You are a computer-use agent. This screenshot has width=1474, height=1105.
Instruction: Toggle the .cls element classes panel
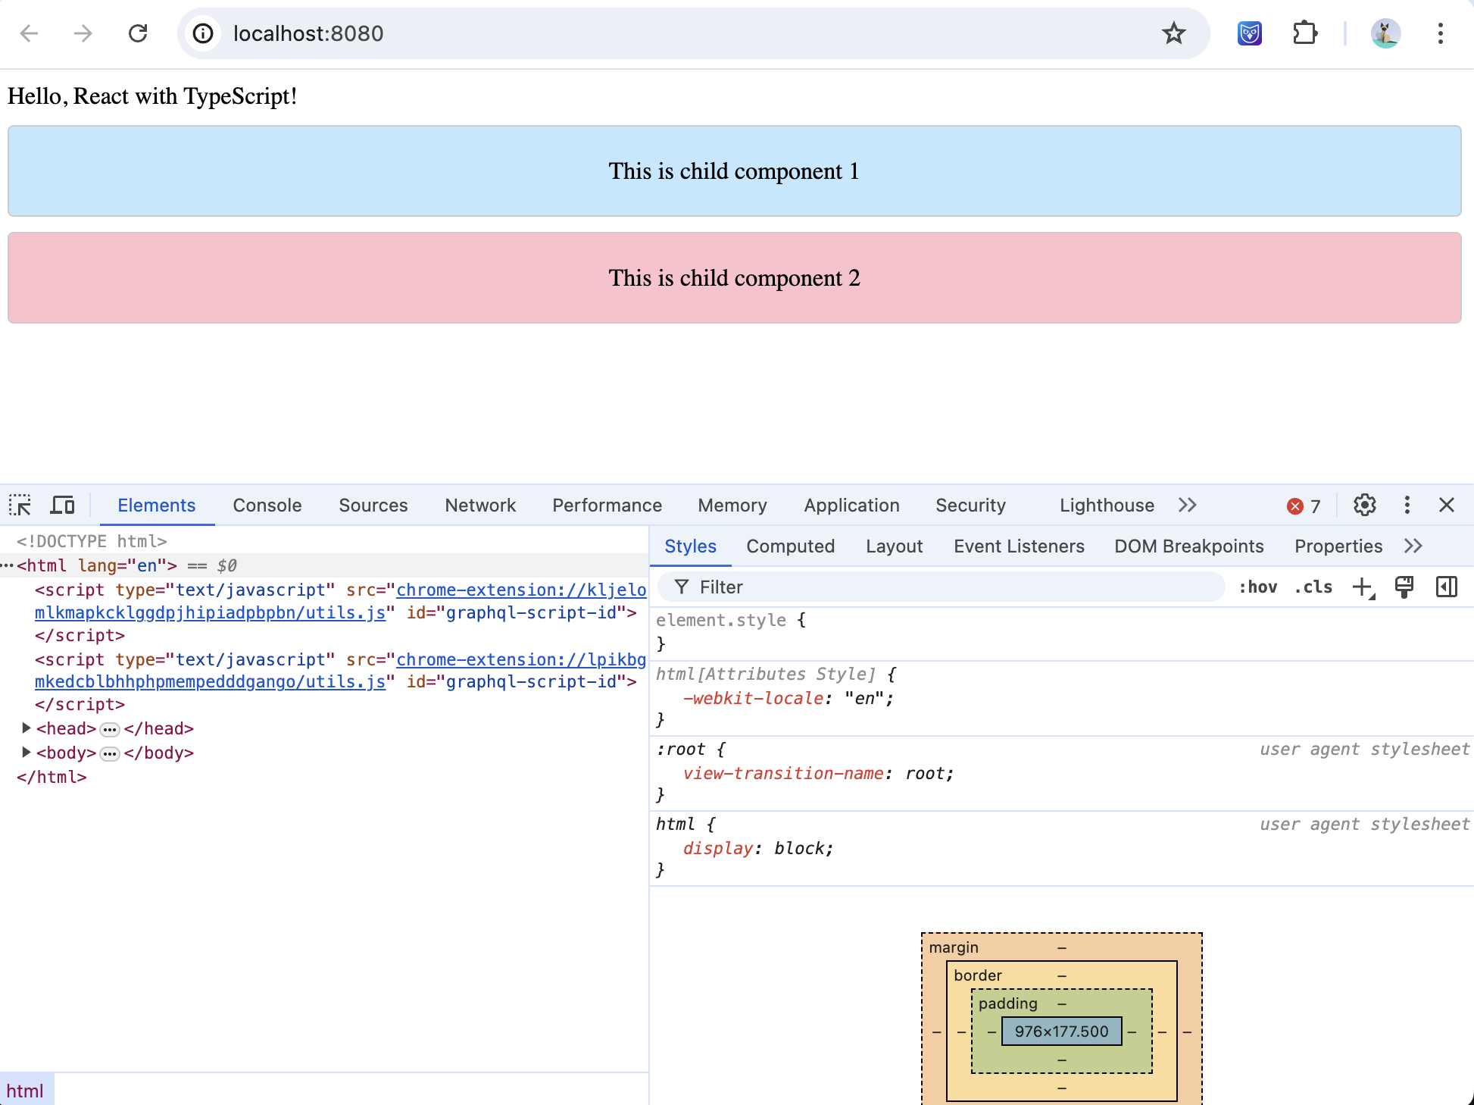(1314, 587)
